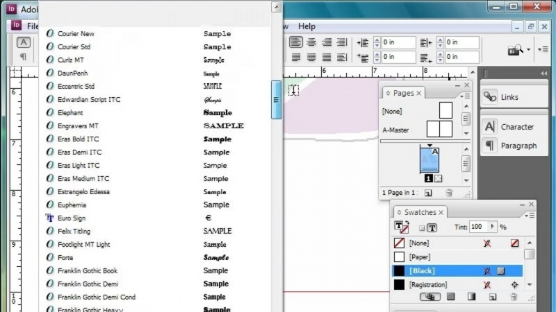
Task: Select [None] master page row
Action: coord(418,111)
